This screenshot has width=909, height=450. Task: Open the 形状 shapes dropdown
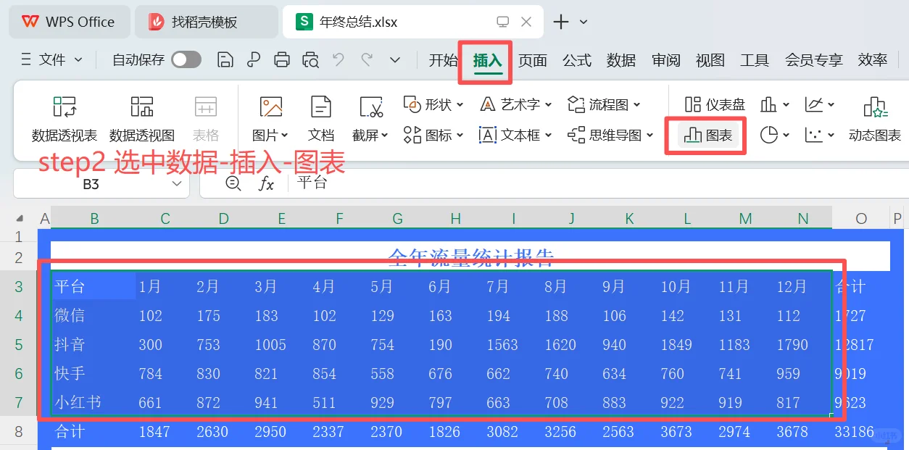pos(433,104)
